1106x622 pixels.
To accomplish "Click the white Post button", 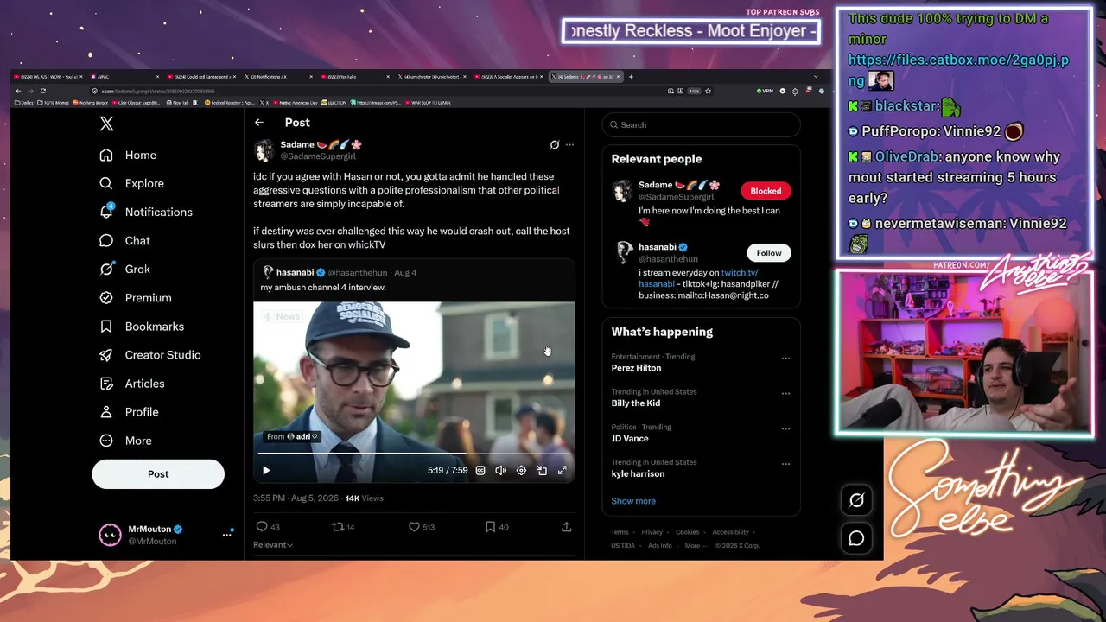I will coord(158,474).
